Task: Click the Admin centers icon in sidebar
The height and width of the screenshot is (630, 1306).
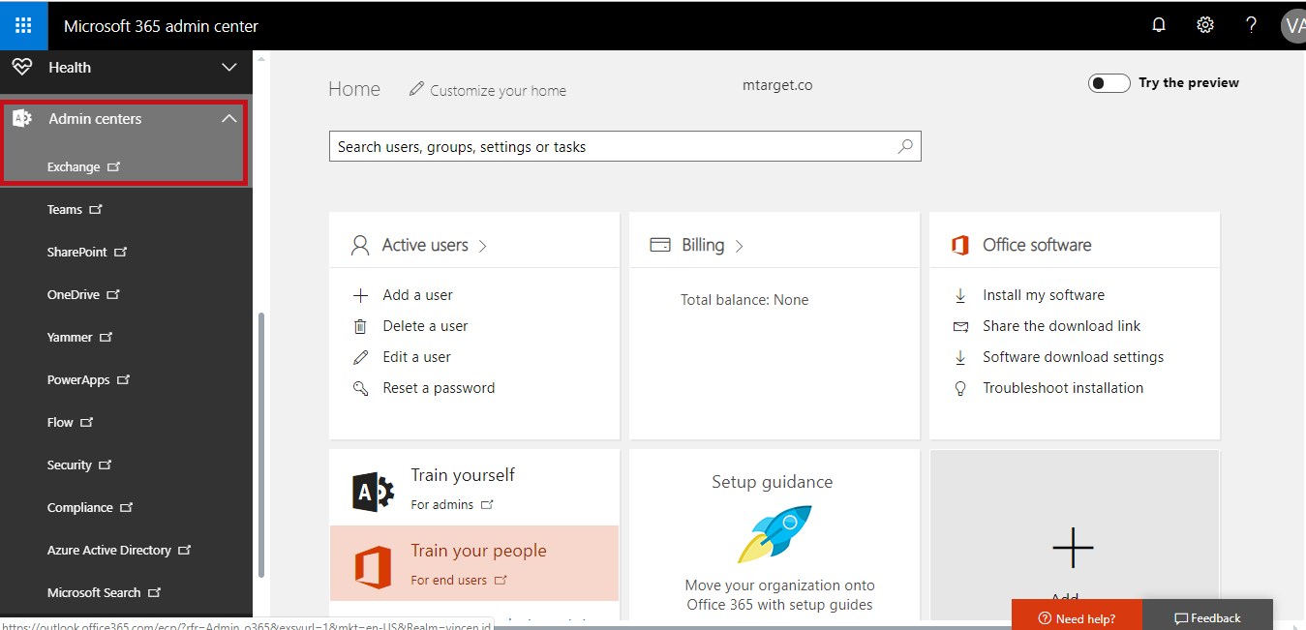Action: tap(22, 119)
